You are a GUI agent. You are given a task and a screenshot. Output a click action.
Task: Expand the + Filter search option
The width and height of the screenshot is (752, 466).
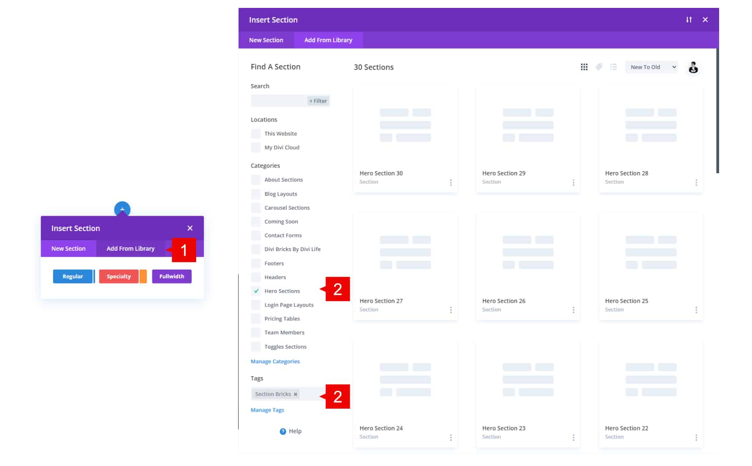318,101
